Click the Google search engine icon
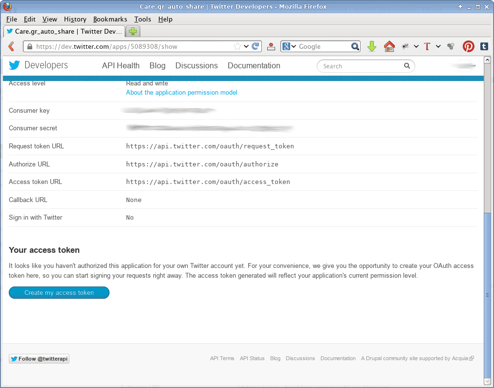This screenshot has width=494, height=388. (x=286, y=46)
